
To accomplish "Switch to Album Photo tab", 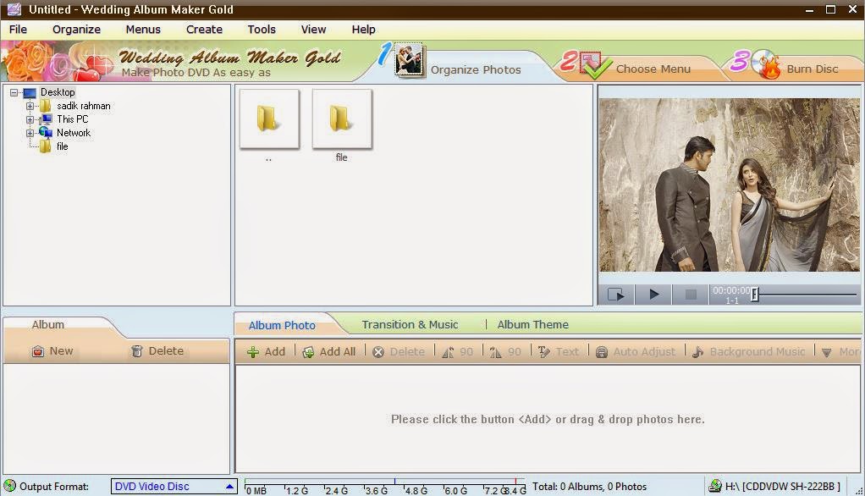I will pos(282,325).
